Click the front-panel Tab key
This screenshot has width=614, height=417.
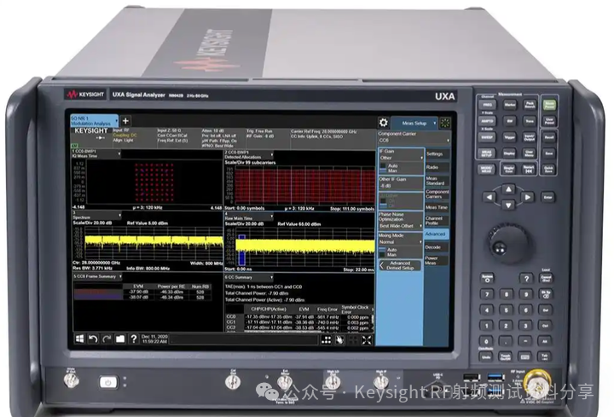[544, 356]
